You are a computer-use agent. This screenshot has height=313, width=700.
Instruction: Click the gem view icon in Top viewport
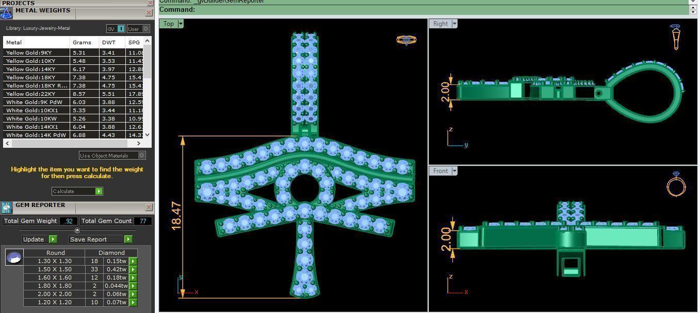[x=406, y=40]
